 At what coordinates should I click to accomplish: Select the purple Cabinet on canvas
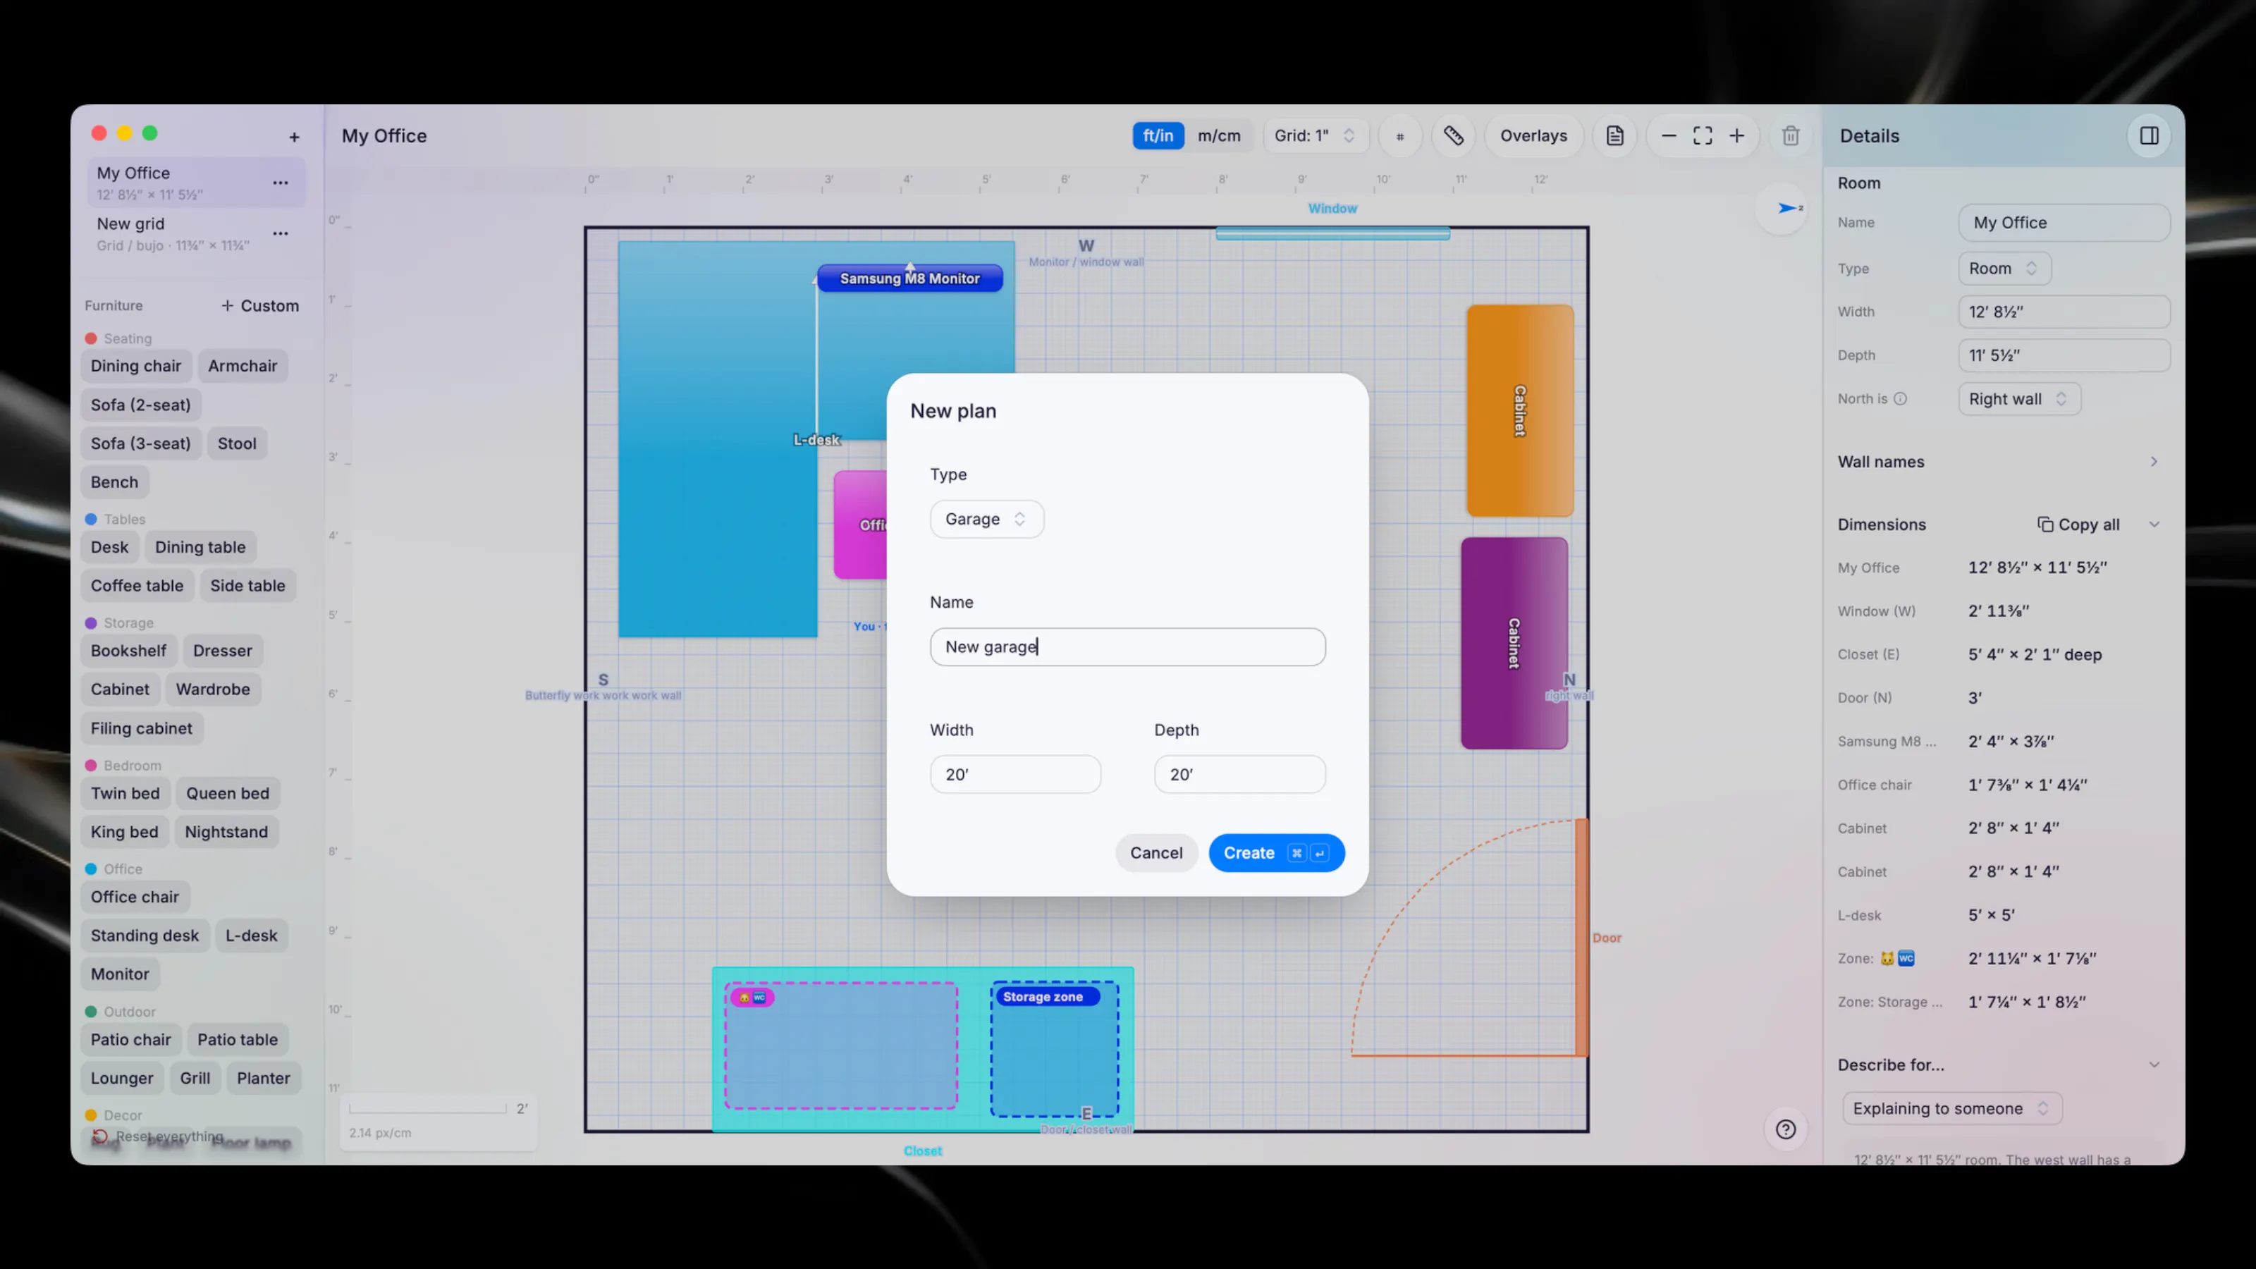tap(1514, 643)
